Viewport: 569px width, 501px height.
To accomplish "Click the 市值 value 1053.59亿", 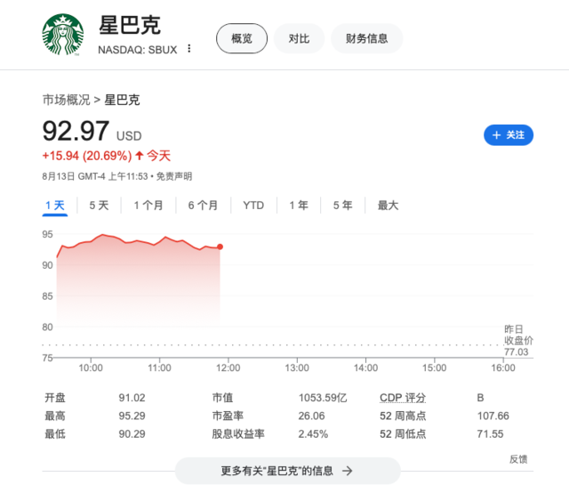I will click(x=323, y=398).
